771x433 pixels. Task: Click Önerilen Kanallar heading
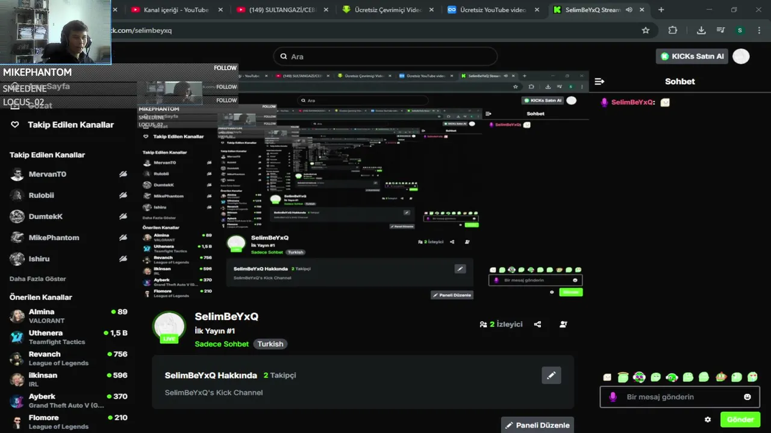point(41,297)
